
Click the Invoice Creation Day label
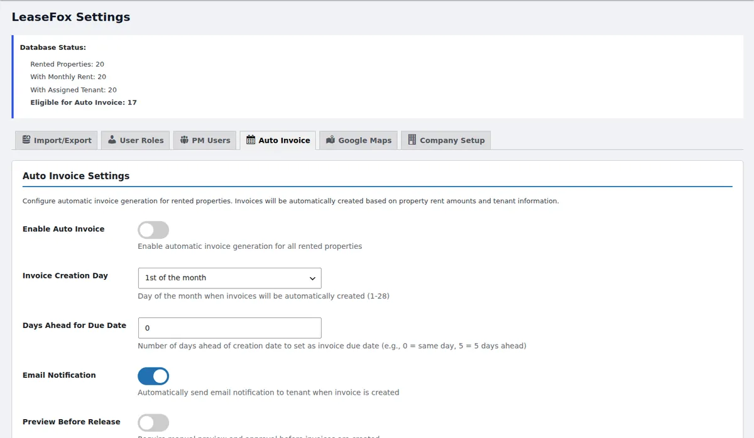tap(65, 275)
